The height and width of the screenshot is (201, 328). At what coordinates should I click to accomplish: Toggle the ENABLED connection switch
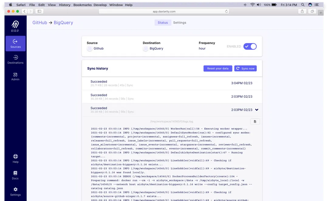point(250,46)
